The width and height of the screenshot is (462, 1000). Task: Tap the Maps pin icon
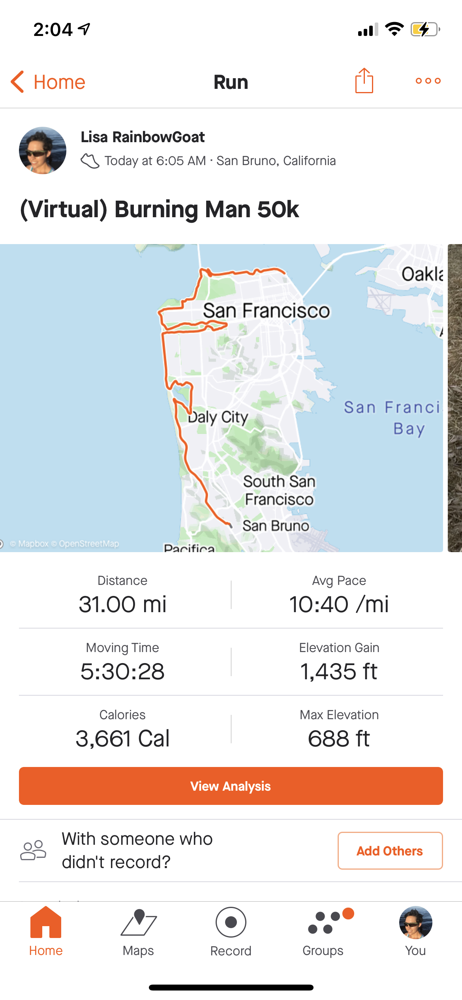point(139,922)
